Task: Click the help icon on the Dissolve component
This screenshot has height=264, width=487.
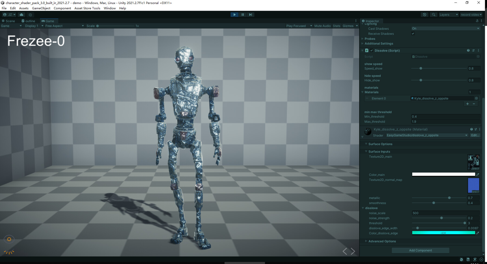Action: point(468,50)
